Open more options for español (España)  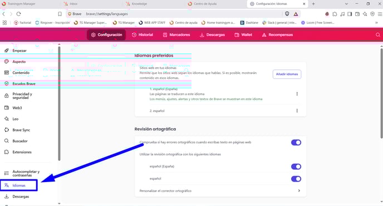pos(297,94)
